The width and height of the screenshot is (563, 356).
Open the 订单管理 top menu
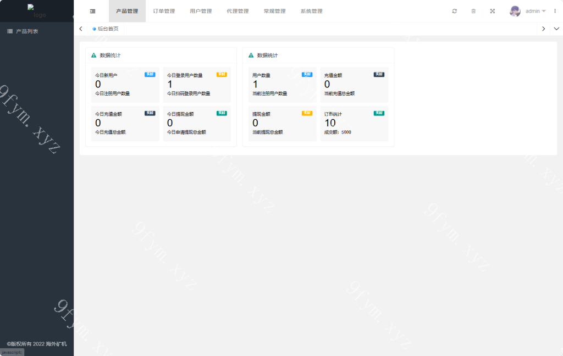pos(164,11)
